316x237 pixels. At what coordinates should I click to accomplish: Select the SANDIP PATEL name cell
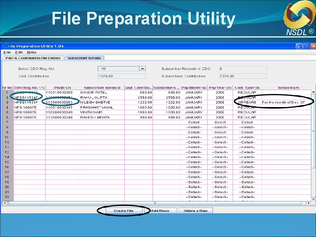(102, 92)
